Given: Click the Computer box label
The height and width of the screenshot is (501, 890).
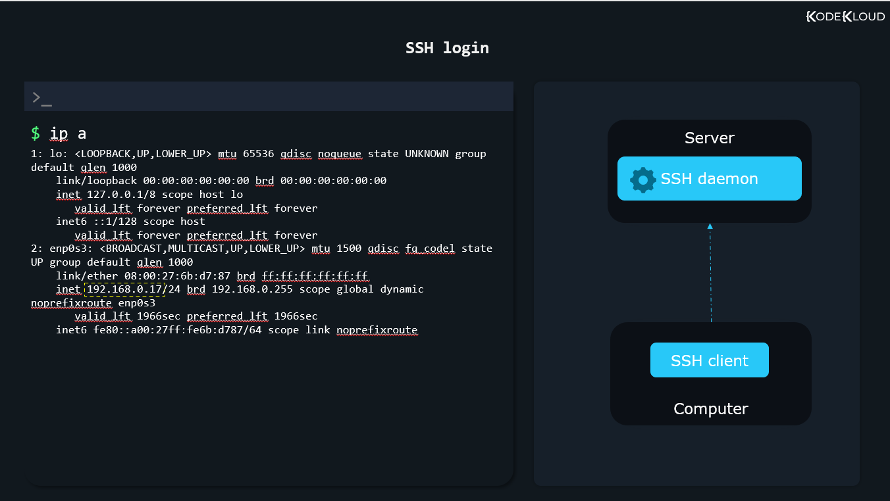Looking at the screenshot, I should (710, 408).
